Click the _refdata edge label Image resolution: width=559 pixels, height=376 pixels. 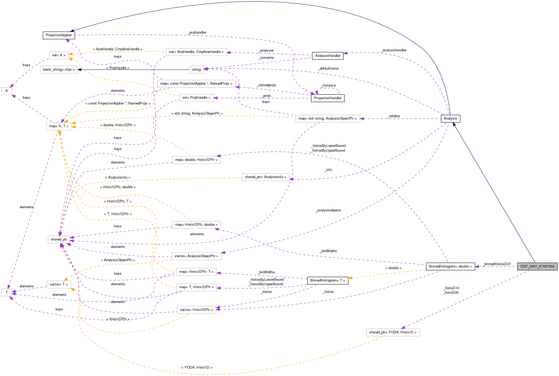(394, 116)
